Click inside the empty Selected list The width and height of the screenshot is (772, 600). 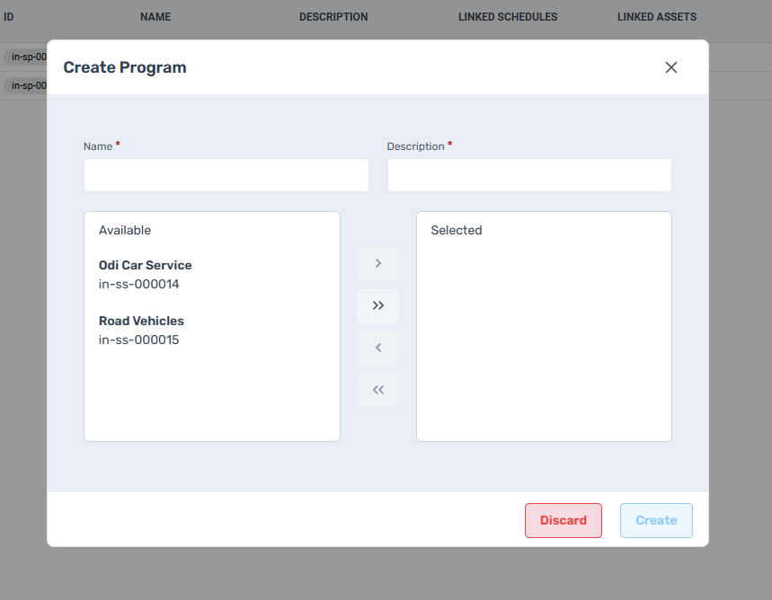click(544, 341)
